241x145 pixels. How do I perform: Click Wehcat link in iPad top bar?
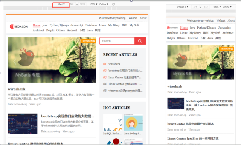[133, 18]
